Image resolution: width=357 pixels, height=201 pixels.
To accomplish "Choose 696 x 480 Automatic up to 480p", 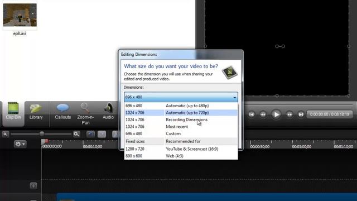I will 181,106.
